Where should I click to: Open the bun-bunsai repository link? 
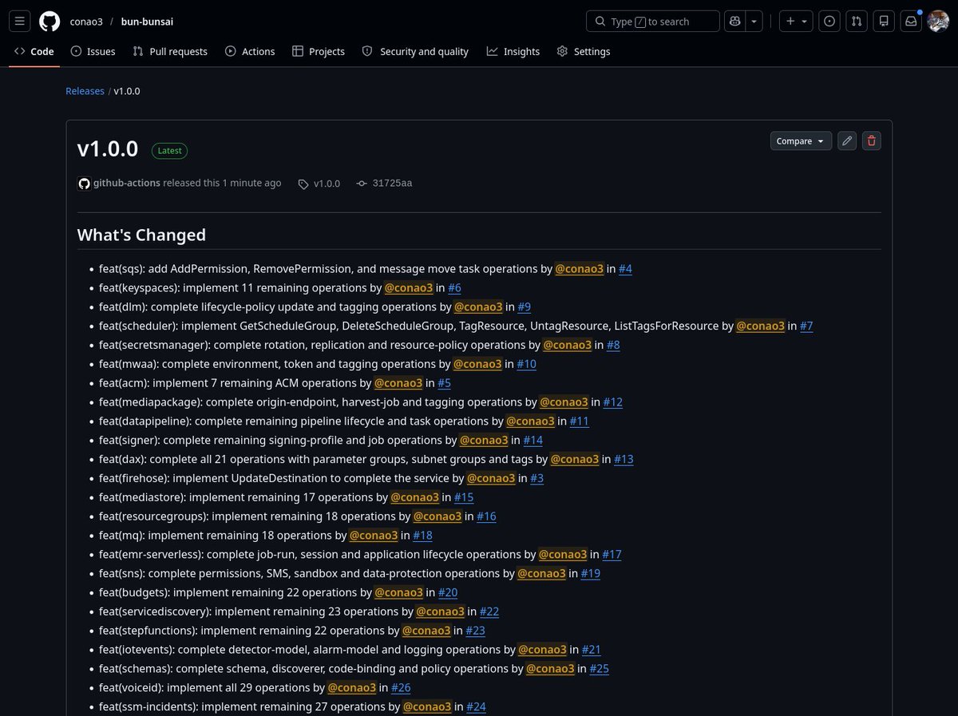click(147, 22)
